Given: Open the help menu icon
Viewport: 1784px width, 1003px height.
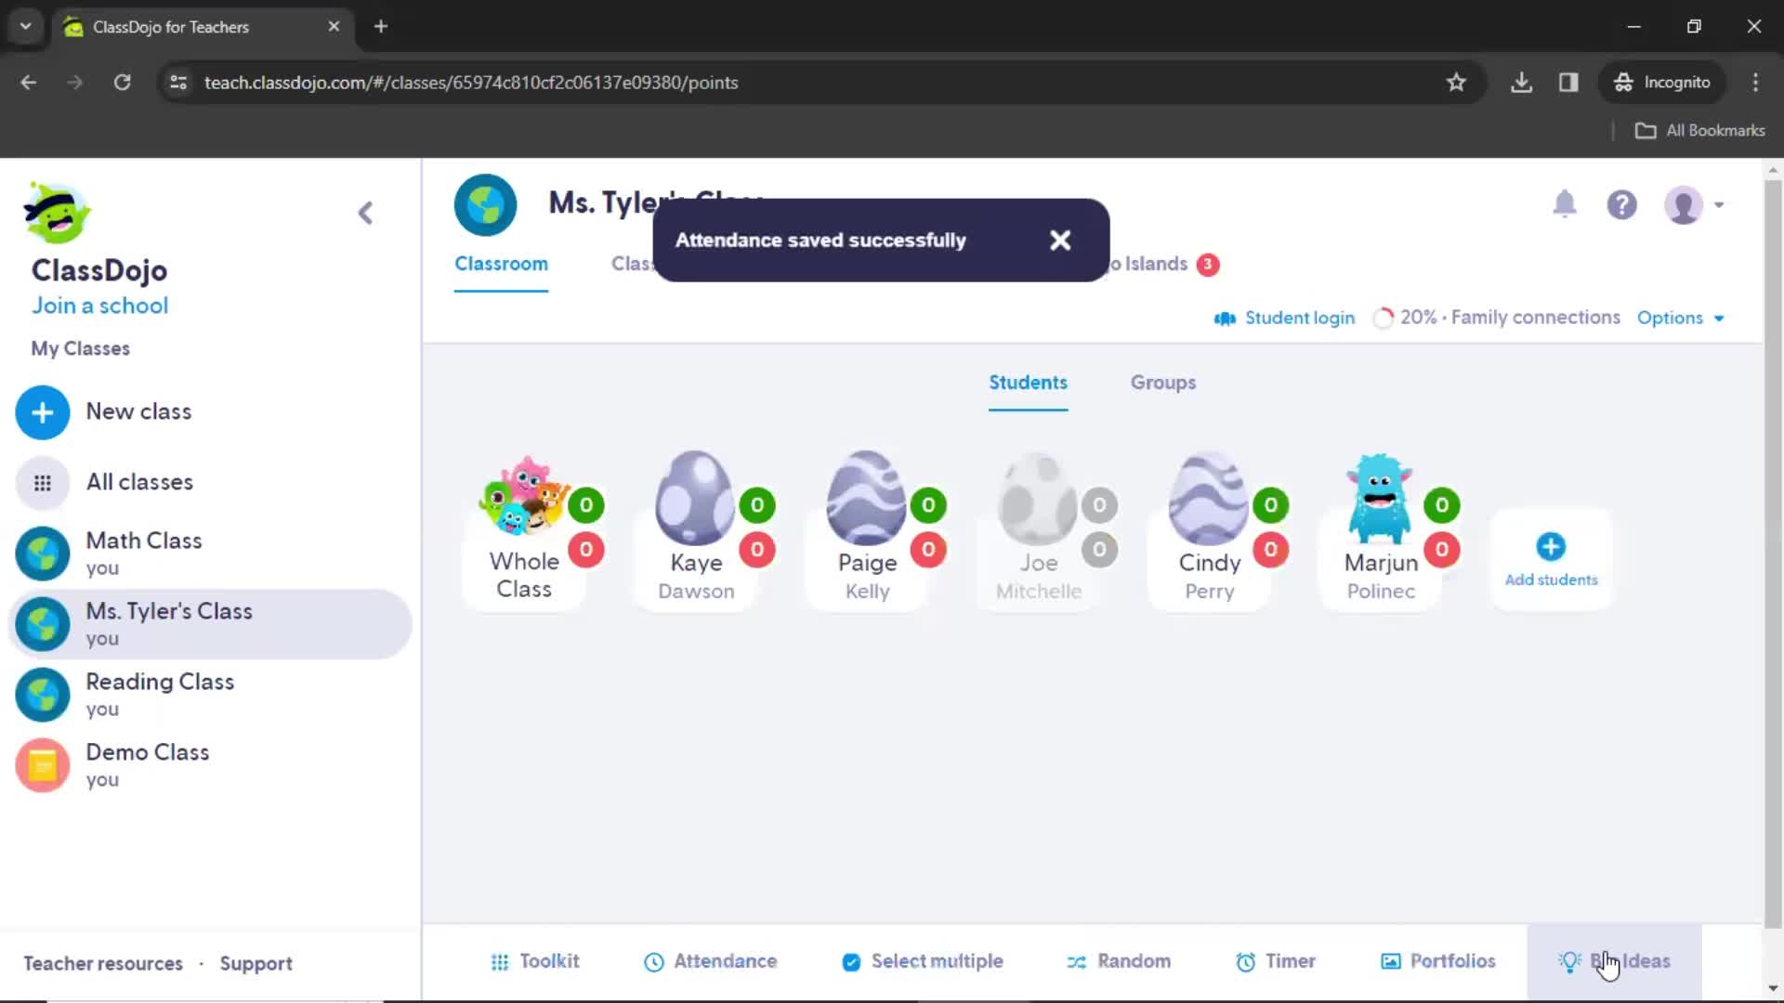Looking at the screenshot, I should point(1622,204).
